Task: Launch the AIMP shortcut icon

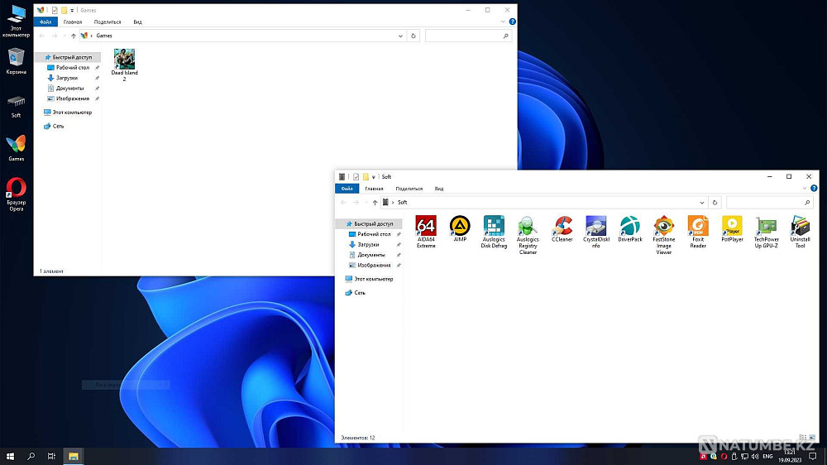Action: (460, 228)
